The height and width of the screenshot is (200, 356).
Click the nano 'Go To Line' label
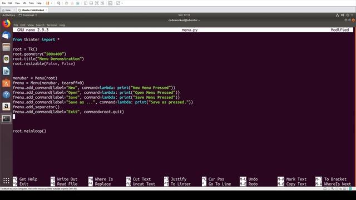[220, 184]
